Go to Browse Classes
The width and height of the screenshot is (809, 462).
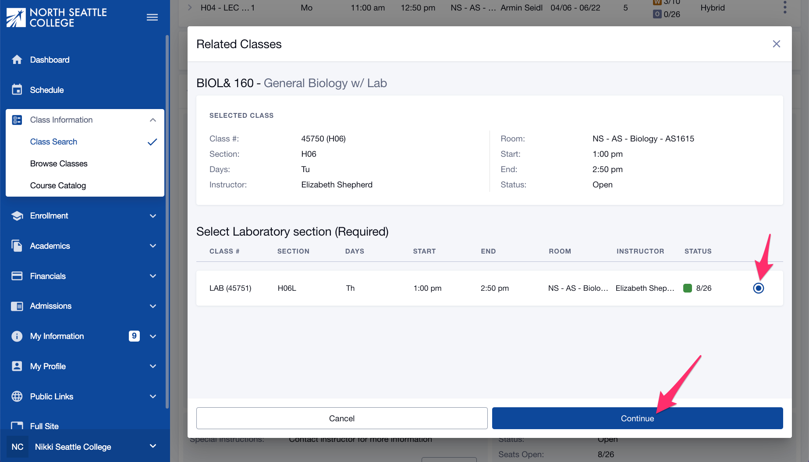59,163
